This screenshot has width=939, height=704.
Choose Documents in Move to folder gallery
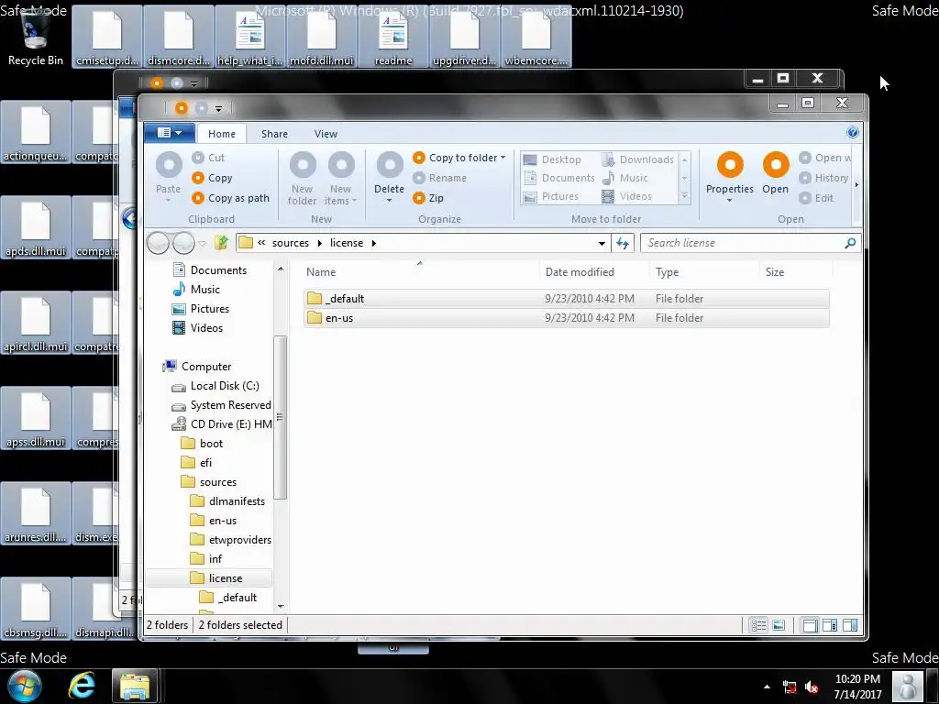559,178
